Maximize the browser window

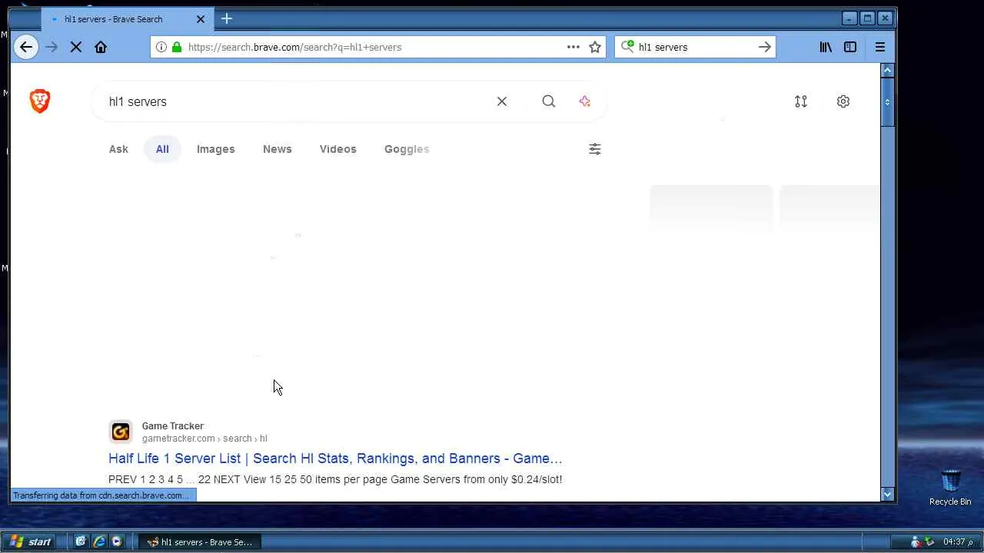(x=867, y=18)
